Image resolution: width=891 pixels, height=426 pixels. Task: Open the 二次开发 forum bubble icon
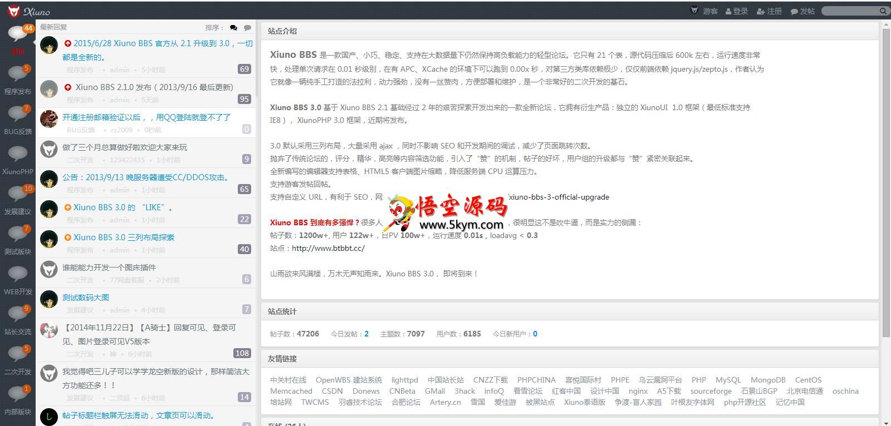[x=18, y=354]
